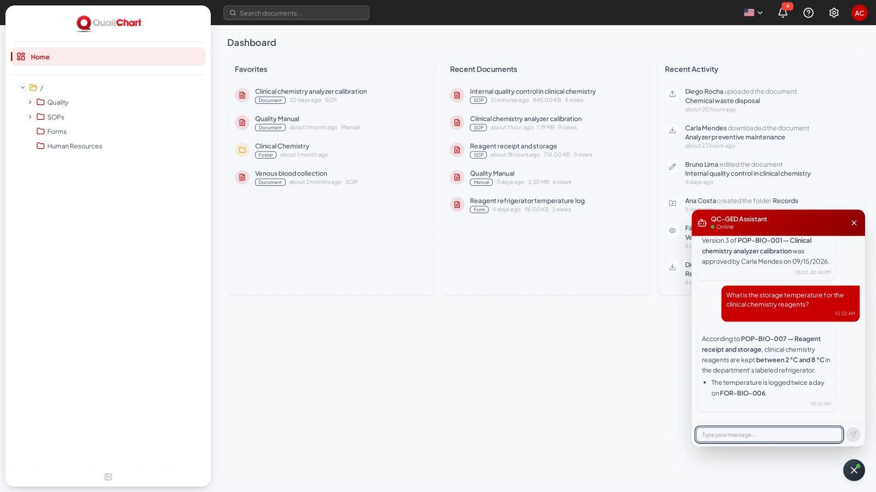Screen dimensions: 876x492
Task: Click document icon for Venous blood collection
Action: (242, 177)
